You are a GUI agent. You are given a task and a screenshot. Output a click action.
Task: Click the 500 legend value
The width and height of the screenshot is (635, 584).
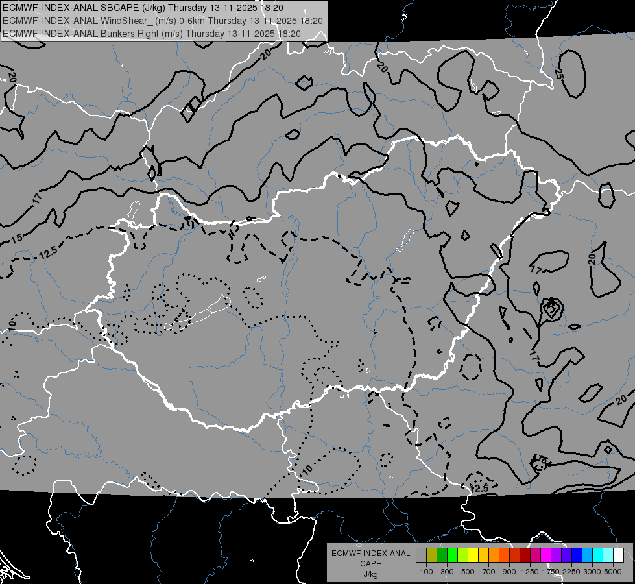pyautogui.click(x=468, y=572)
